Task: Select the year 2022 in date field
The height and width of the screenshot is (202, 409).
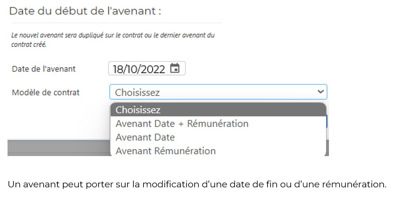Action: [x=151, y=69]
